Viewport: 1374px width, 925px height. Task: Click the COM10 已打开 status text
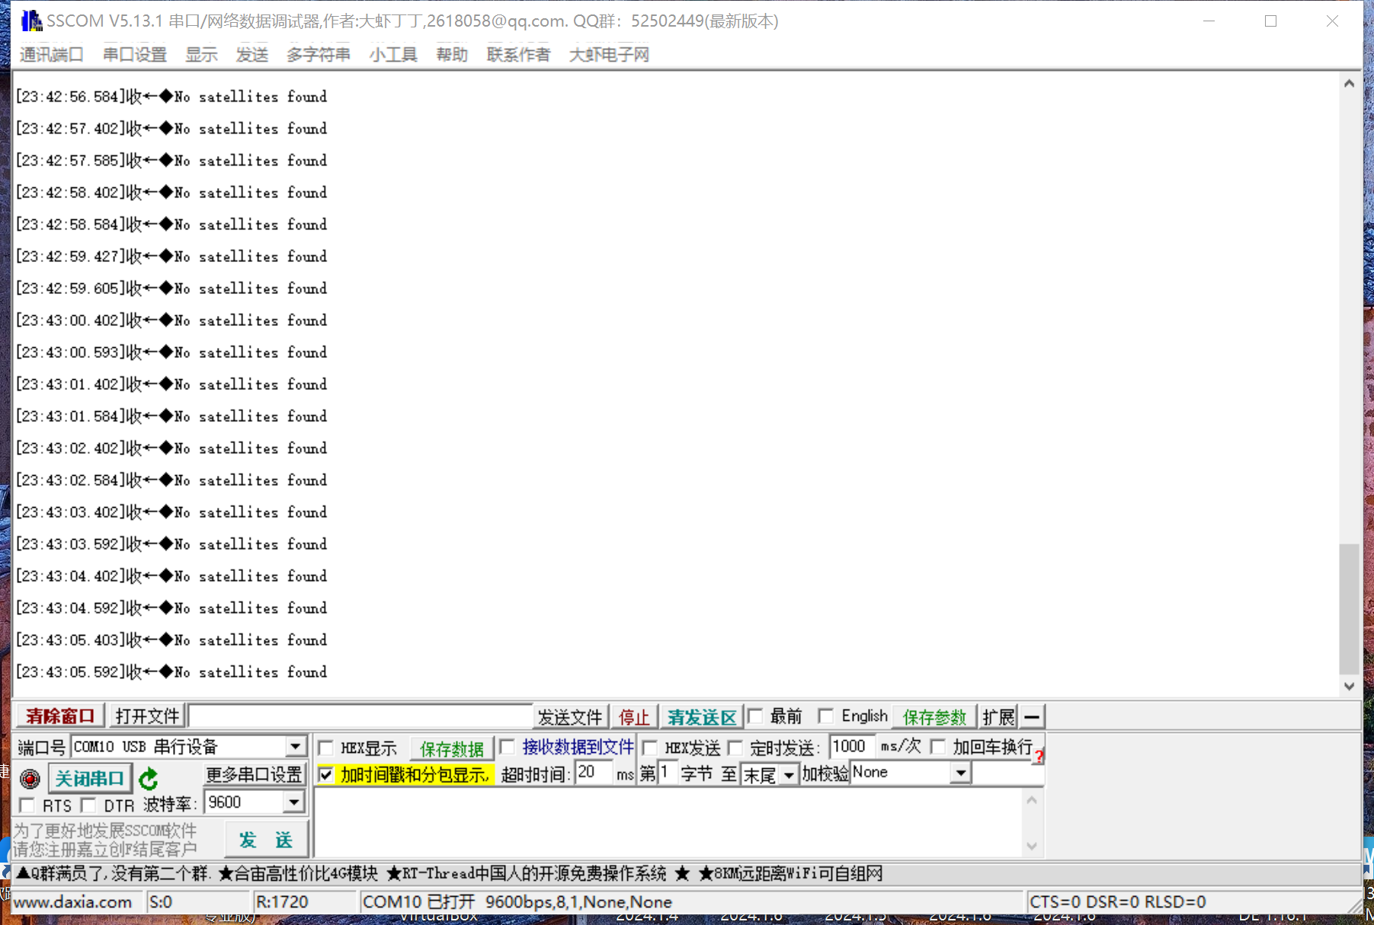[517, 902]
